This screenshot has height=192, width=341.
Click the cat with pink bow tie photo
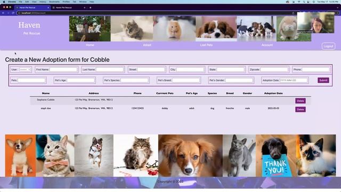[x=55, y=155]
